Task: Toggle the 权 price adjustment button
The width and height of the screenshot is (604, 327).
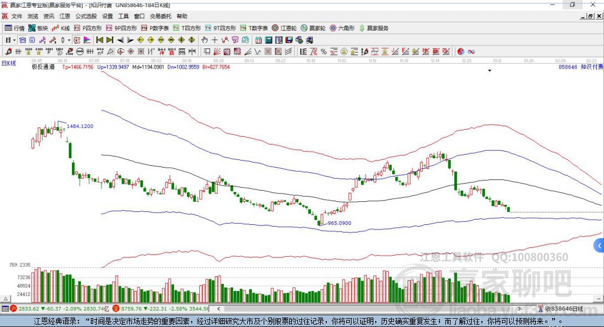Action: 77,40
